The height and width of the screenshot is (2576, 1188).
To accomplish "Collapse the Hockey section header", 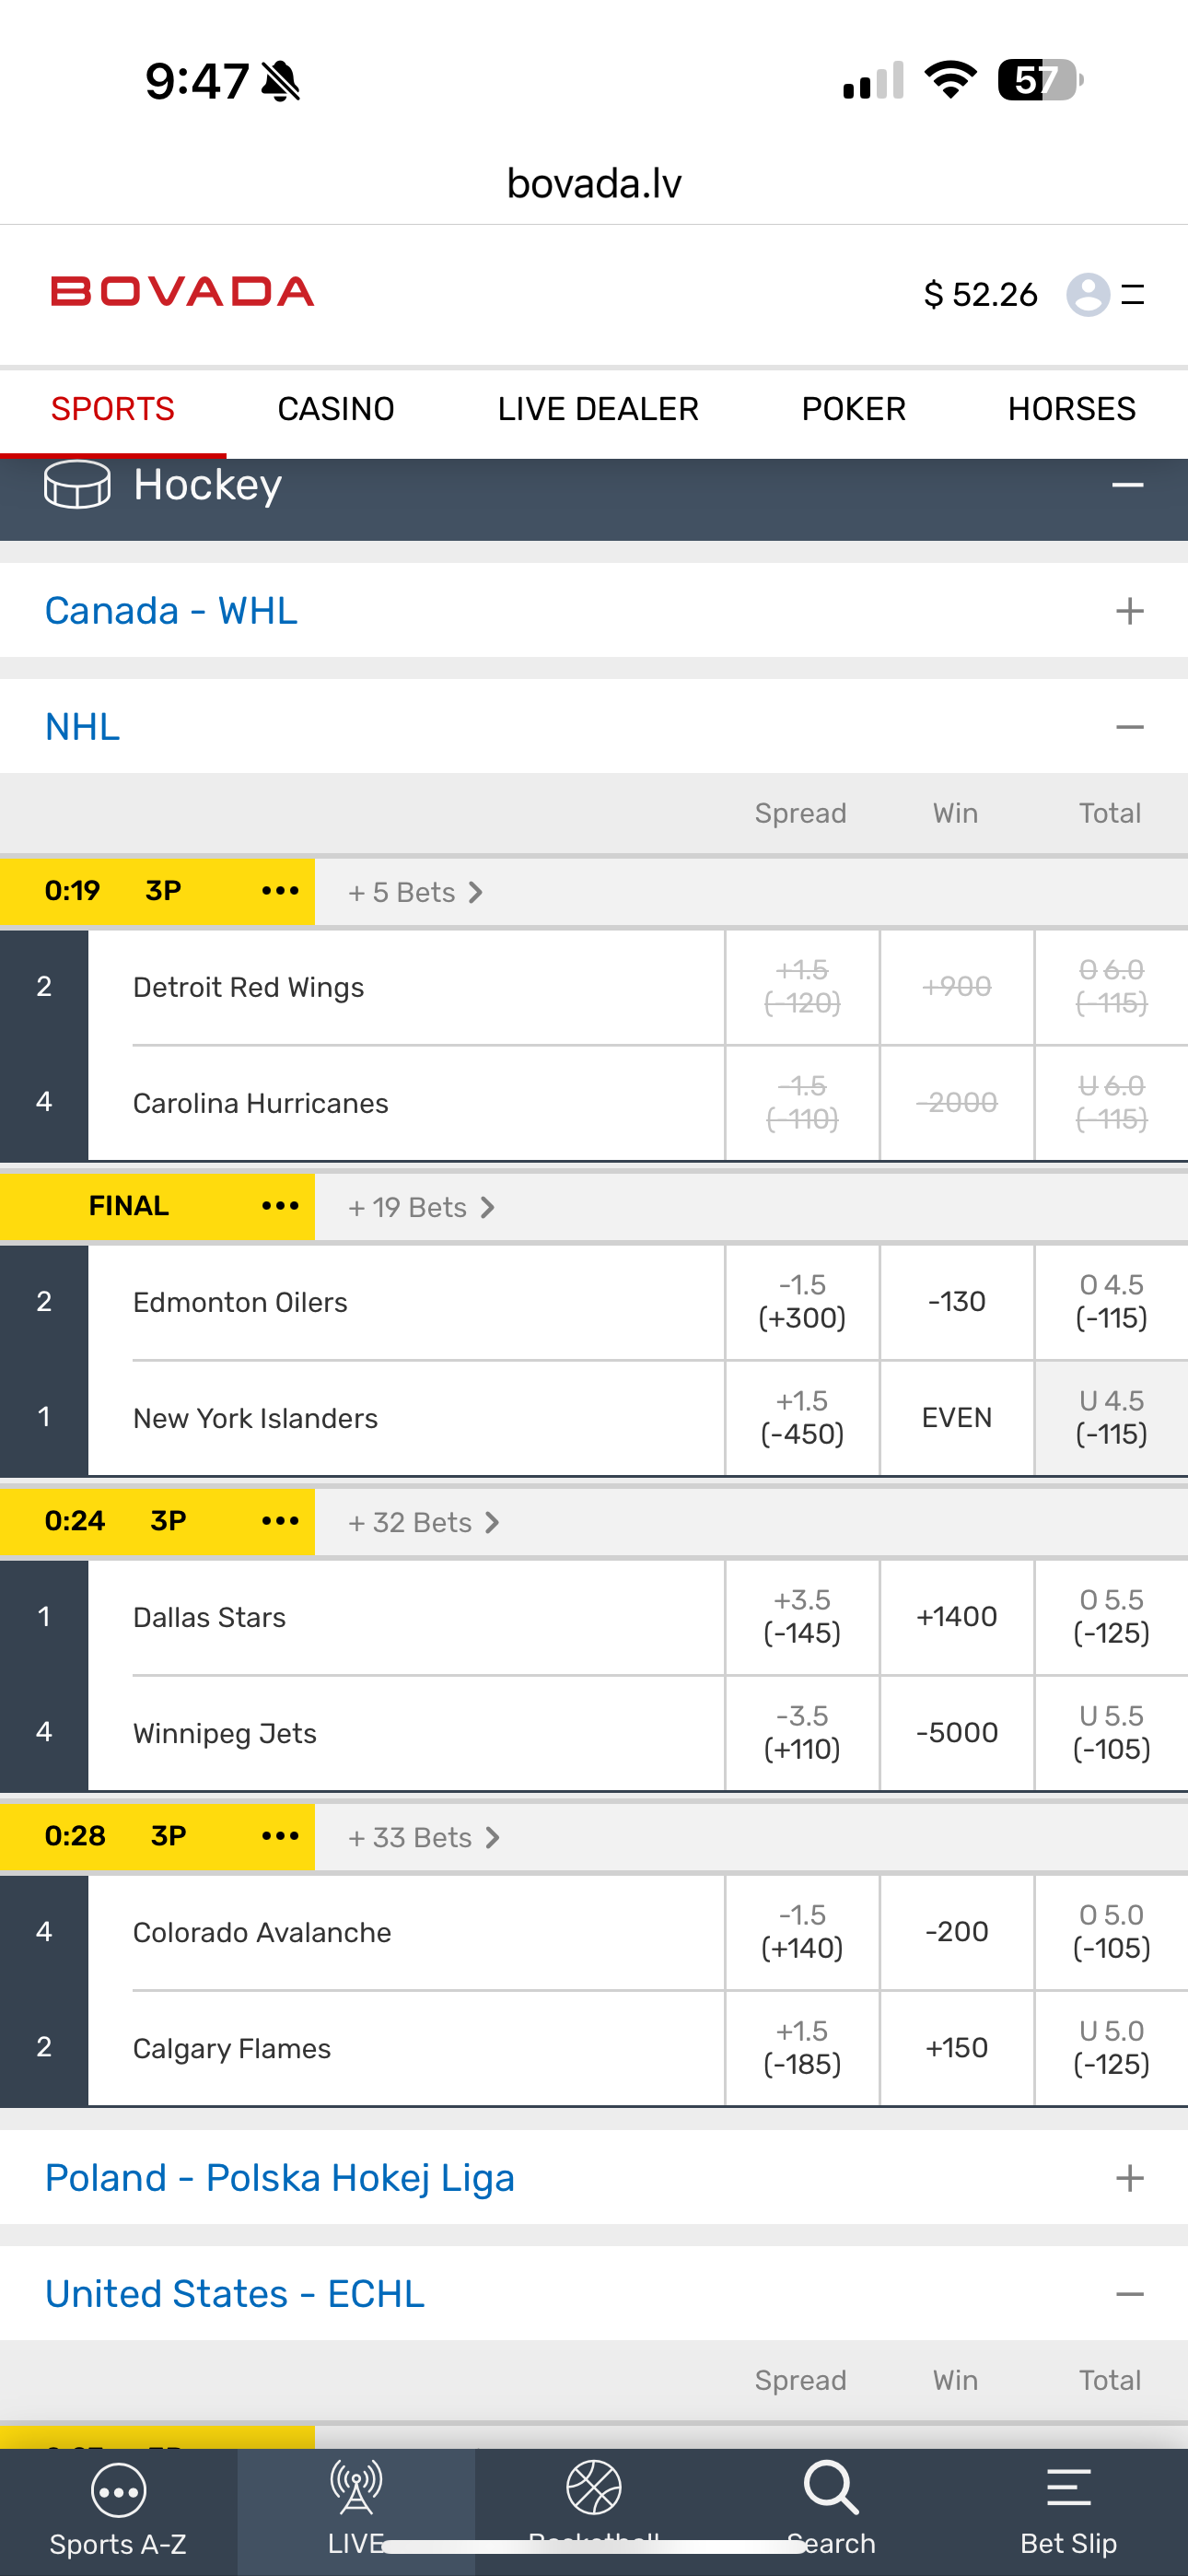I will tap(1127, 486).
